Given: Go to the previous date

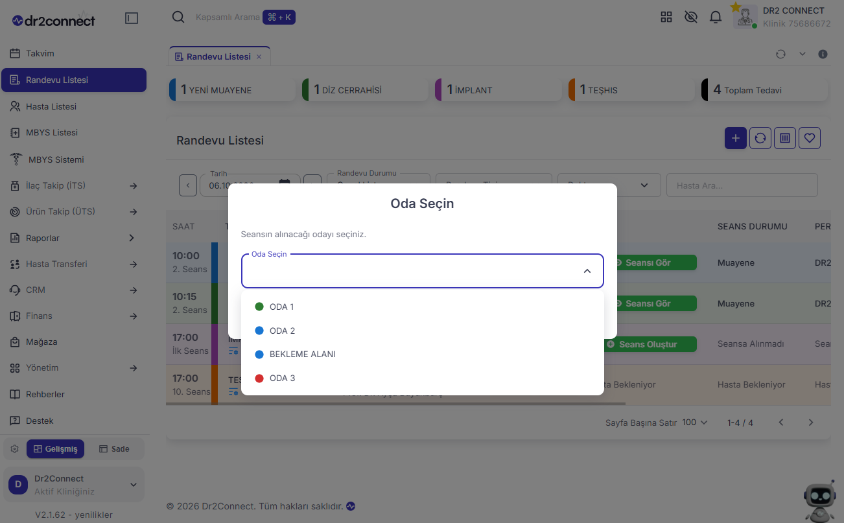Looking at the screenshot, I should (x=188, y=185).
